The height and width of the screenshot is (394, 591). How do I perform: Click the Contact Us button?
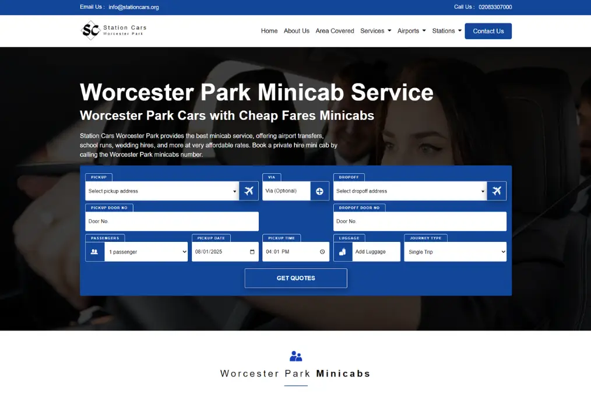pos(488,31)
